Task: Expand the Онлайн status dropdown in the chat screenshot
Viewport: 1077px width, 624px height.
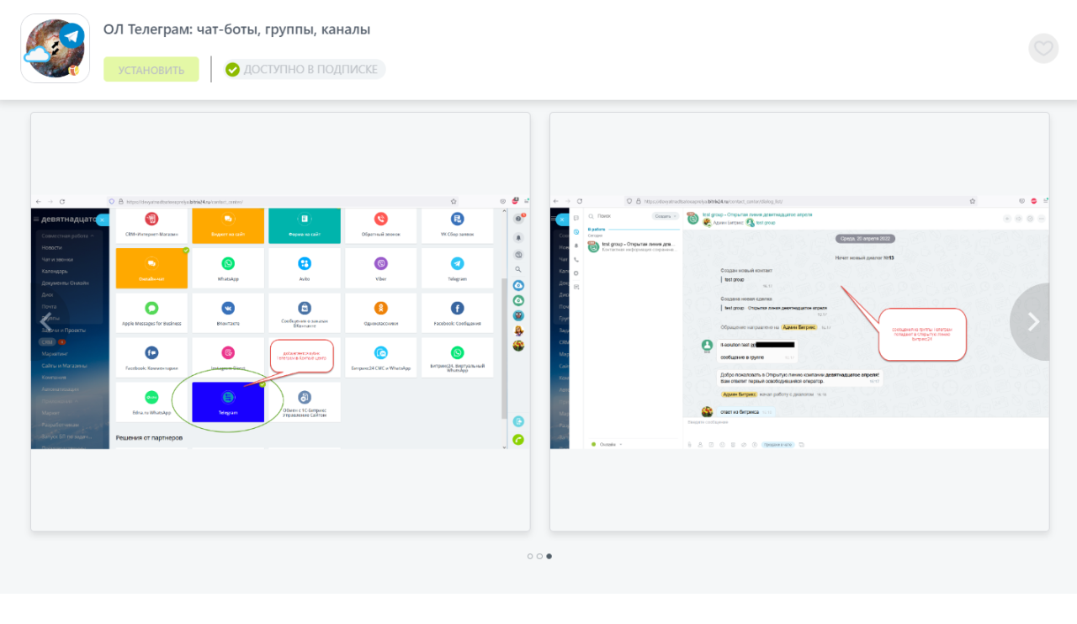Action: click(607, 444)
